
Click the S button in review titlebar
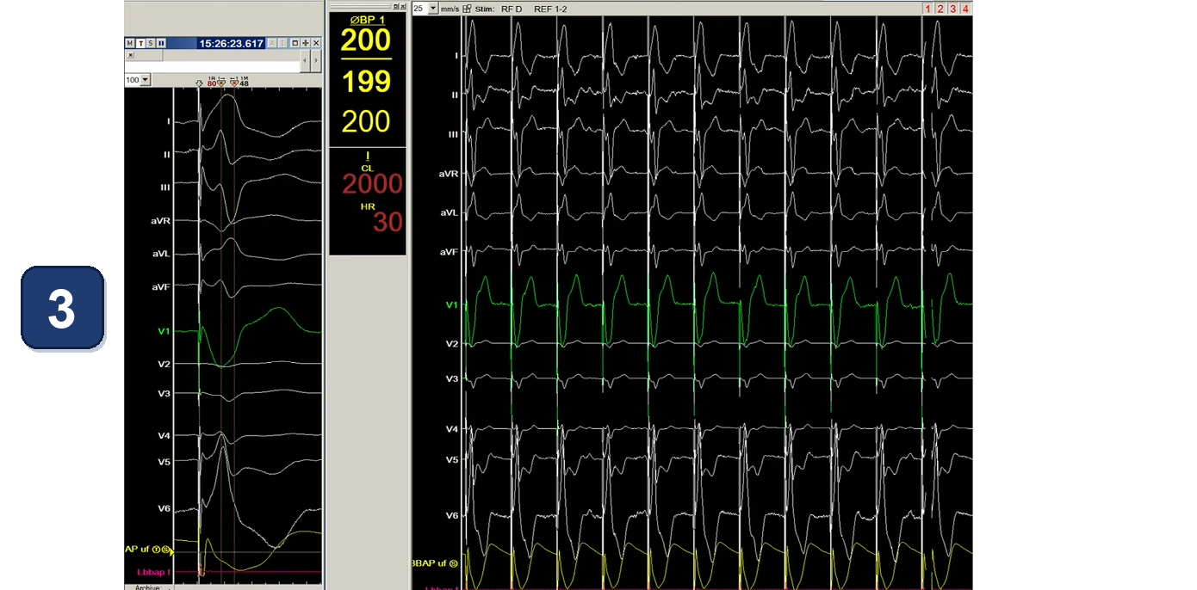coord(151,43)
